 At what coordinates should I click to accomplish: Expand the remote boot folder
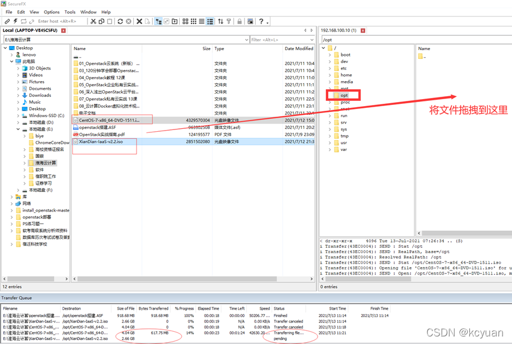[330, 55]
